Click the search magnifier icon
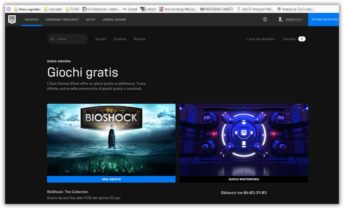 [52, 39]
